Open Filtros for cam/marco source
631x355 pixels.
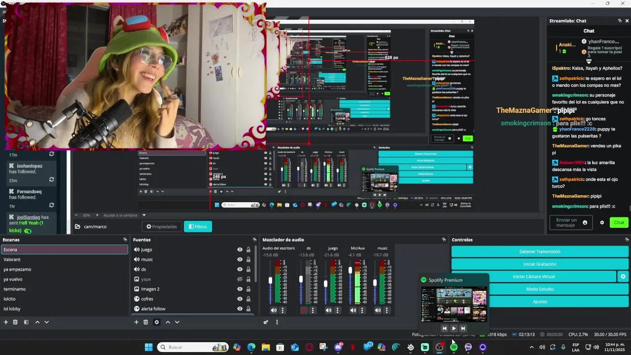tap(198, 227)
